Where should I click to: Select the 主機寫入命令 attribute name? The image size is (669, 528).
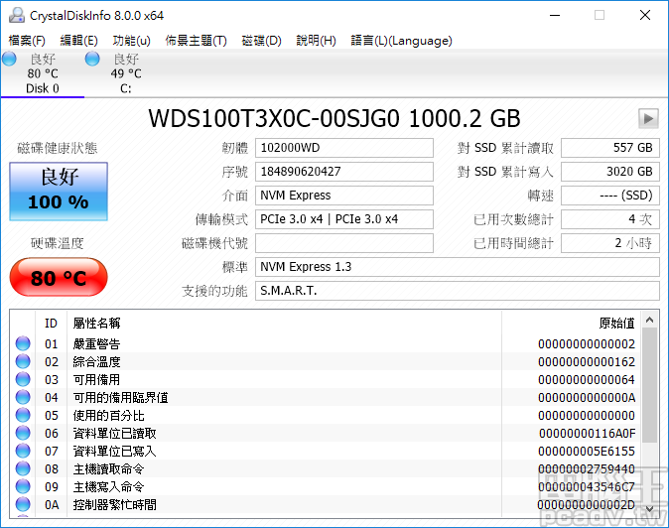point(109,486)
